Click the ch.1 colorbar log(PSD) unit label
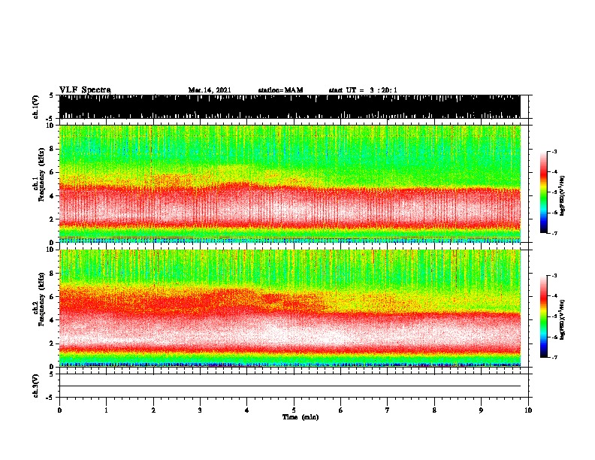This screenshot has height=460, width=595. click(x=563, y=196)
